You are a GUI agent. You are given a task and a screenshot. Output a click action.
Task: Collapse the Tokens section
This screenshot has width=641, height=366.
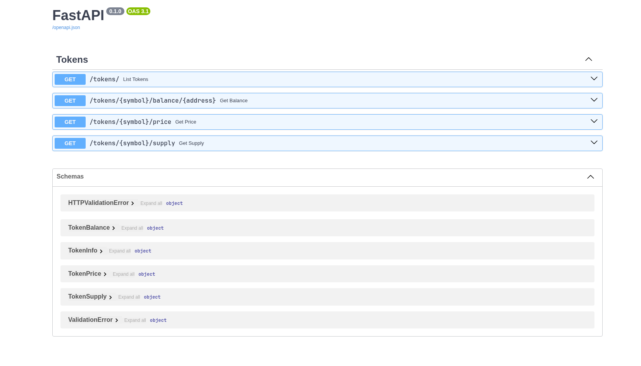click(589, 59)
